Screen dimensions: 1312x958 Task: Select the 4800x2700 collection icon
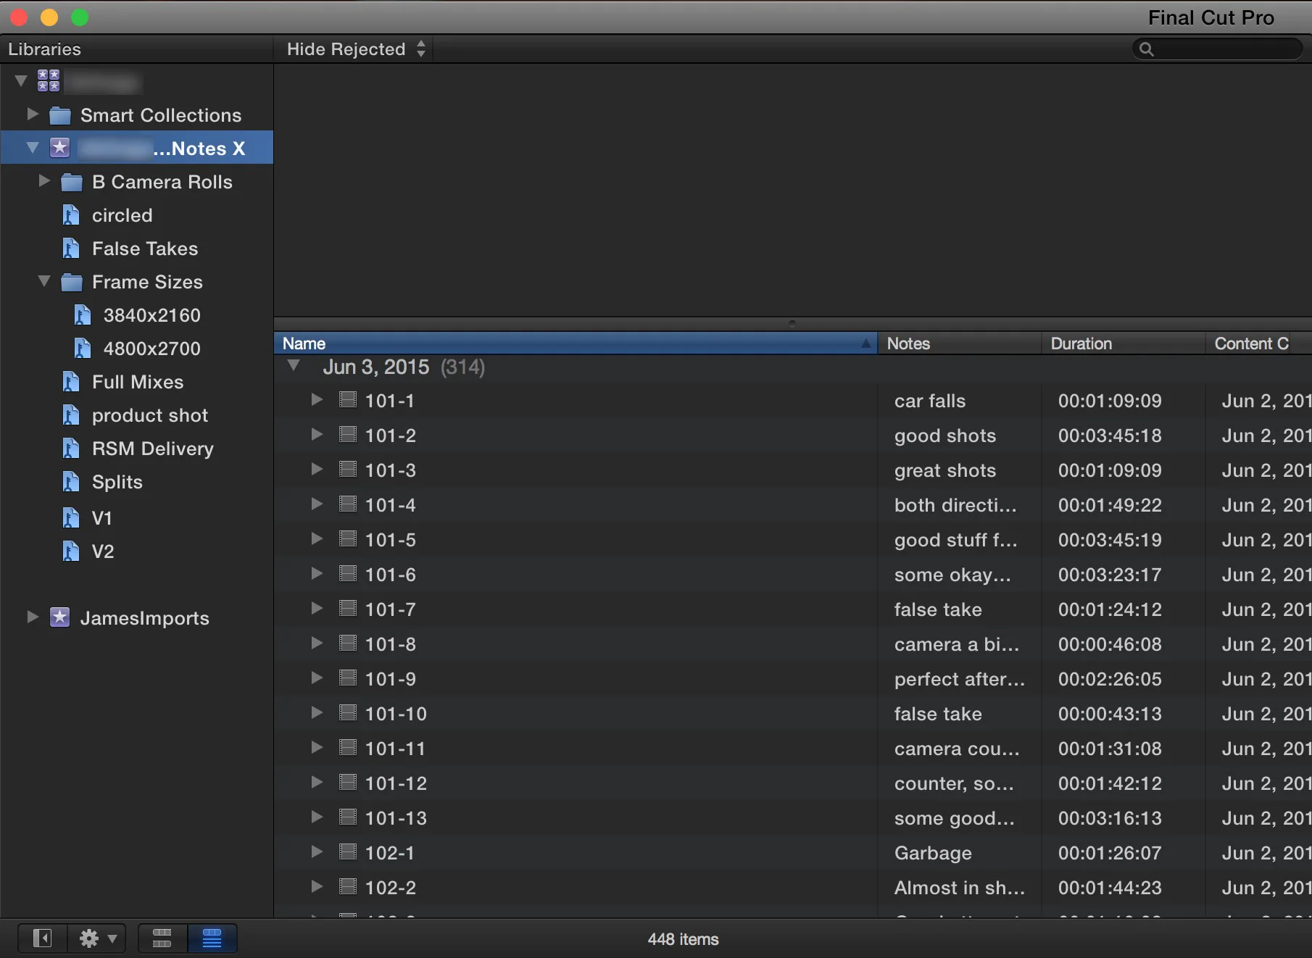click(x=82, y=349)
